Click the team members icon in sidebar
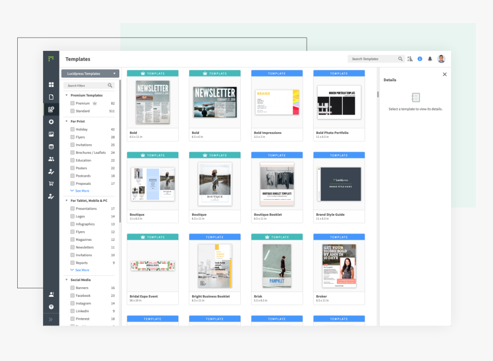 [51, 159]
